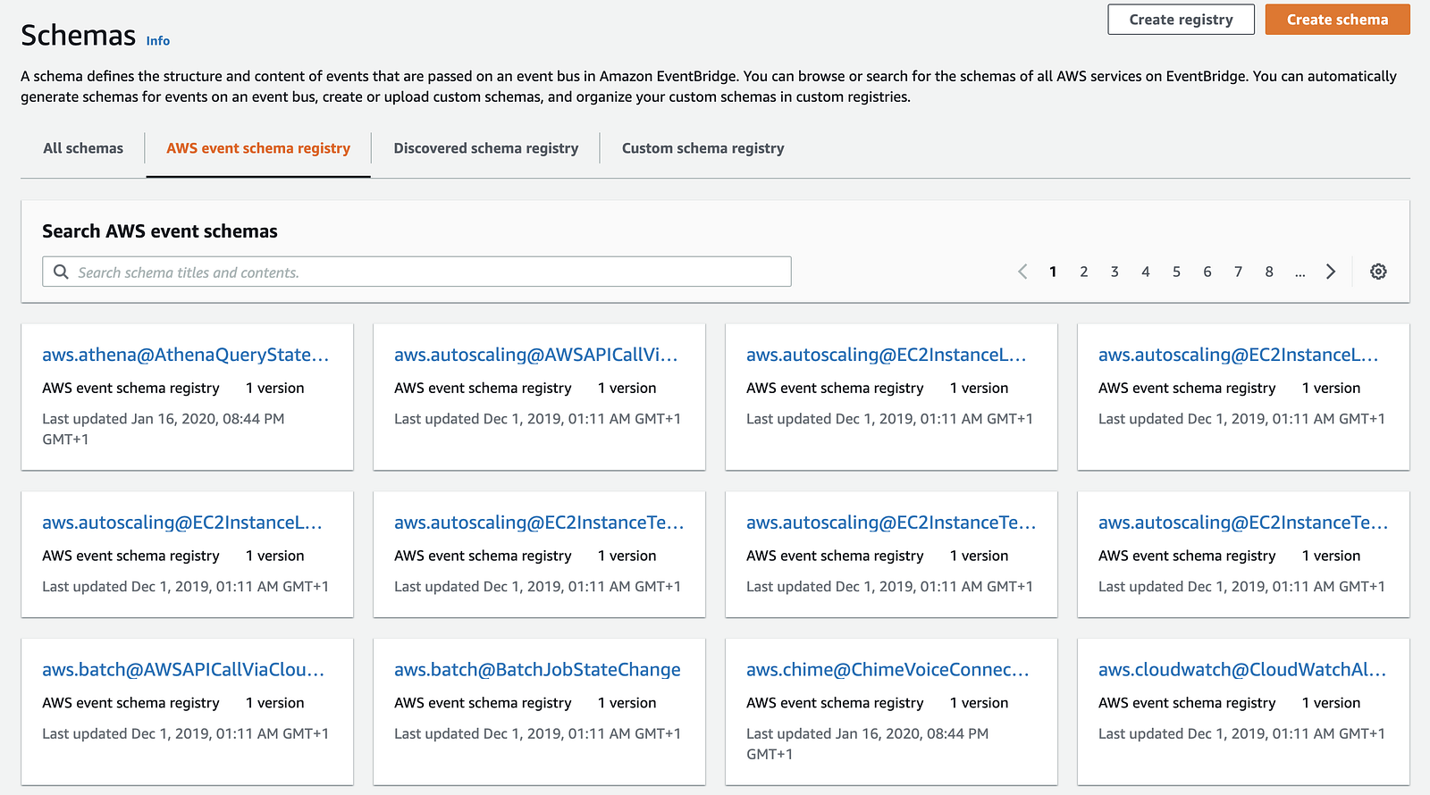Jump to page 2 of results
Screen dimensions: 1430x795
1084,272
